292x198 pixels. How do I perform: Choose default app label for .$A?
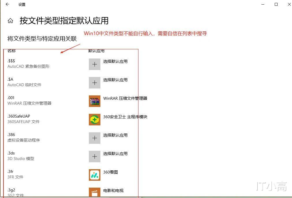(x=115, y=80)
